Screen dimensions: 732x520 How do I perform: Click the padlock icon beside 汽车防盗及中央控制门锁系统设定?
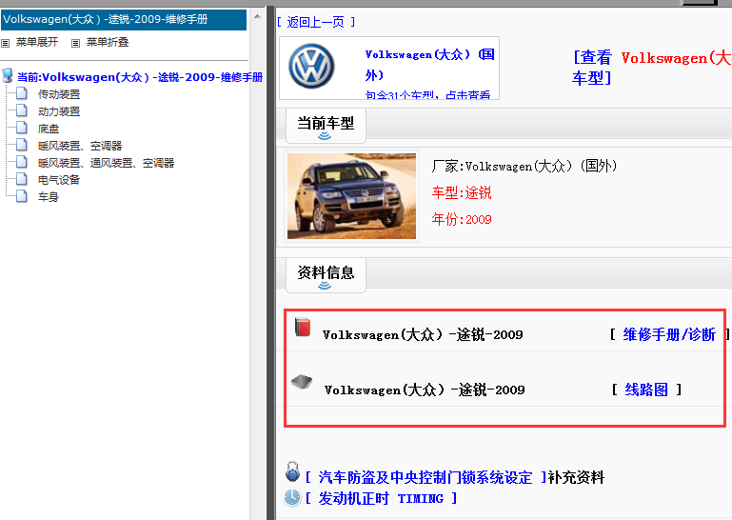[x=292, y=471]
